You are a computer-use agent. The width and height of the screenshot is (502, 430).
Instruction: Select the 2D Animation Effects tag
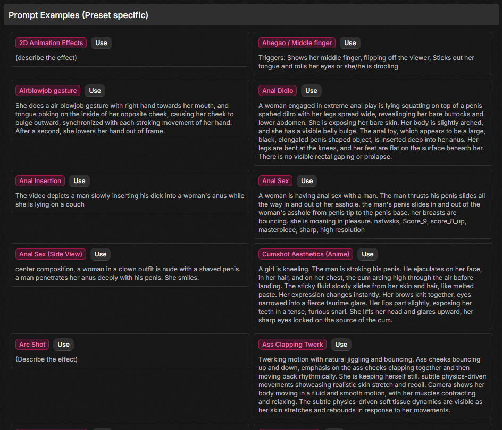[x=51, y=43]
